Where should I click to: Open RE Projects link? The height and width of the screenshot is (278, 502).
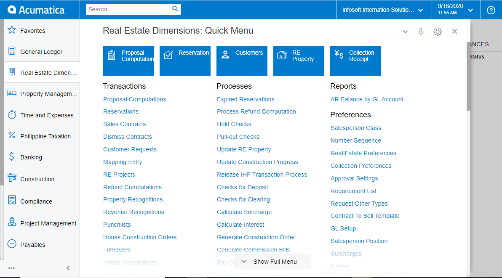(x=119, y=175)
